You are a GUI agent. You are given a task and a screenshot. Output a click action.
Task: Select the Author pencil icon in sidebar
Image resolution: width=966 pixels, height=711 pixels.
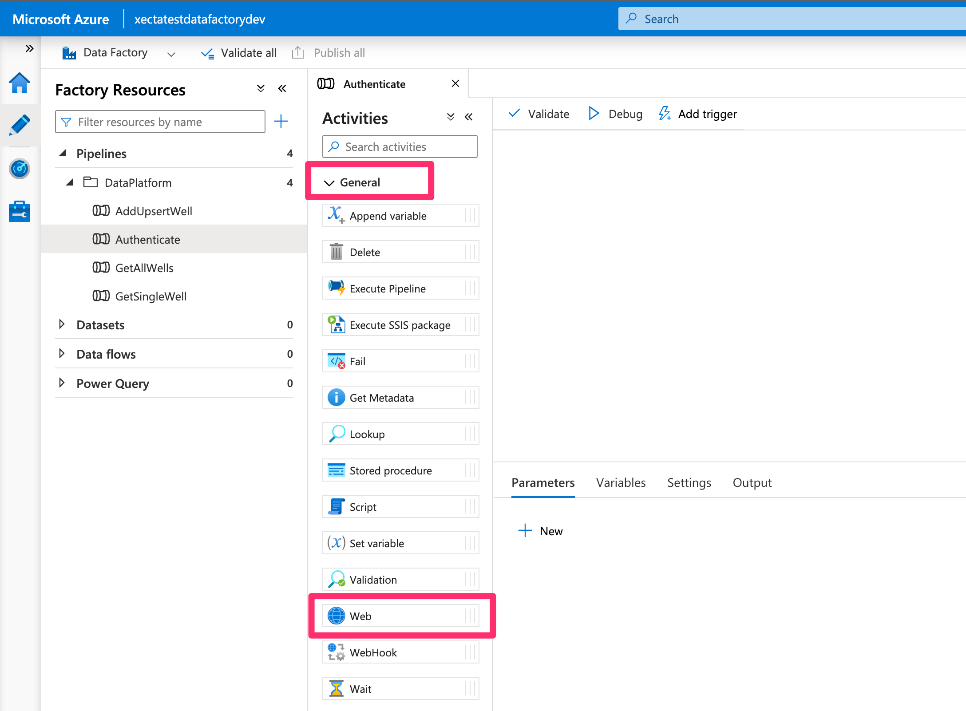(x=20, y=125)
